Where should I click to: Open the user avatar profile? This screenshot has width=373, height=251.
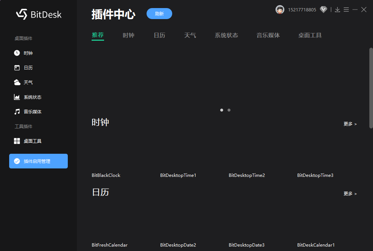(280, 10)
